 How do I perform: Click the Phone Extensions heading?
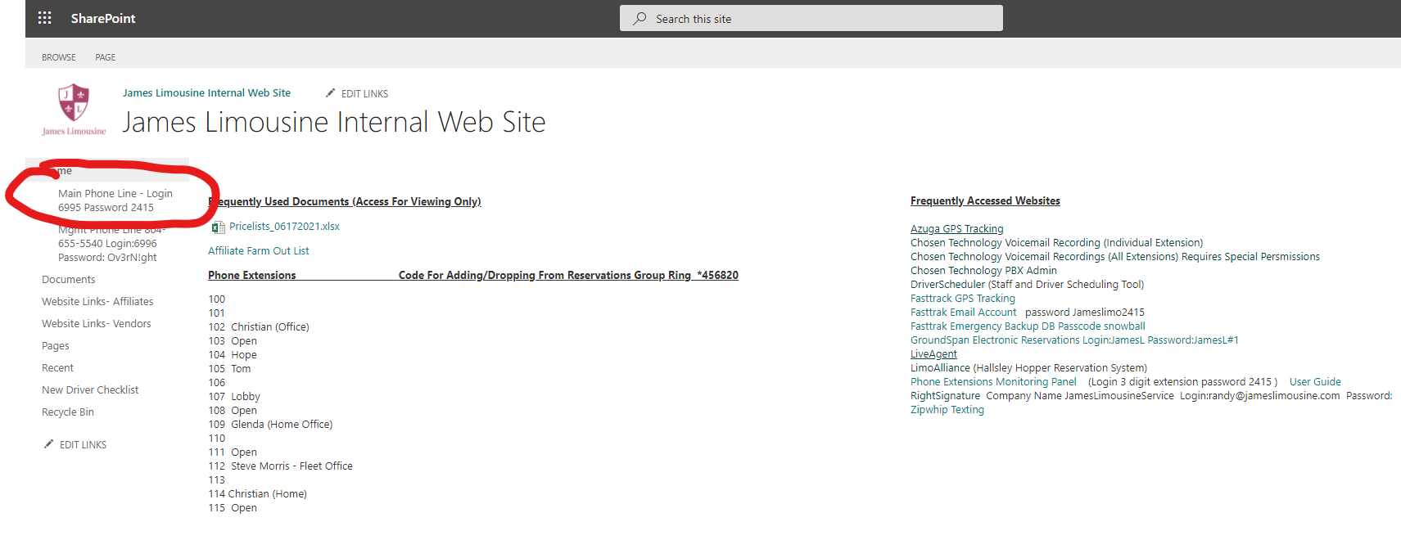pyautogui.click(x=252, y=276)
